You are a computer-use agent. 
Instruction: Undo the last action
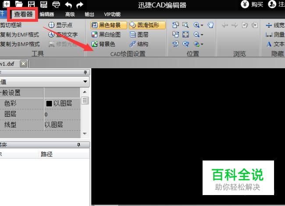[68, 5]
